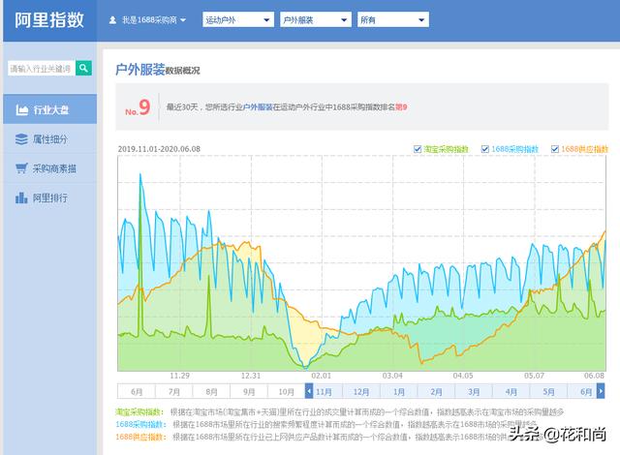This screenshot has height=455, width=620.
Task: Click the 05.07 x-axis date label
Action: (x=534, y=376)
